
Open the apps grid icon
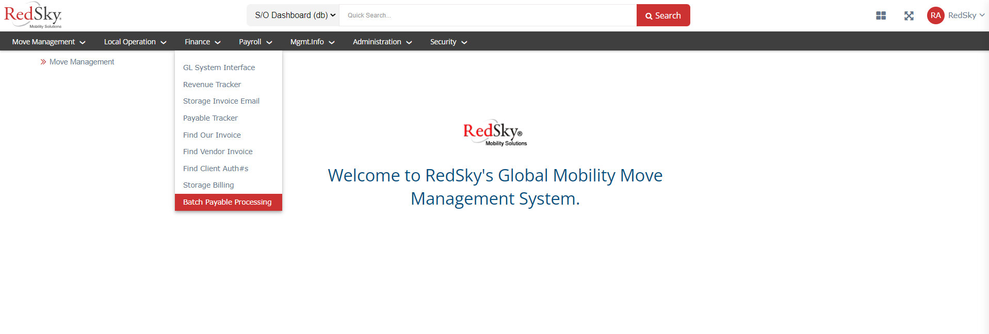coord(881,15)
